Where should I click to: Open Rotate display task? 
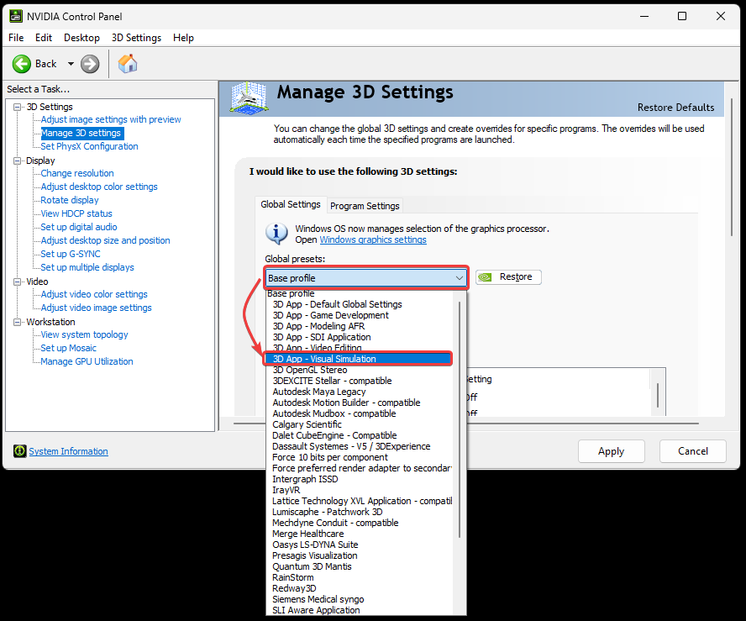pyautogui.click(x=70, y=200)
